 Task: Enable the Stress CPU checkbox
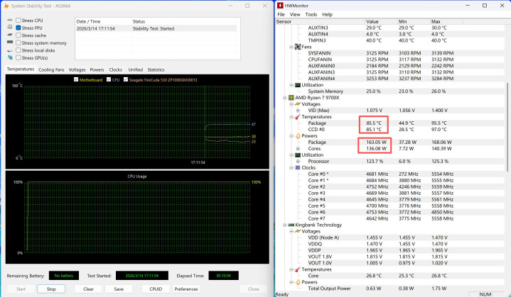[18, 21]
